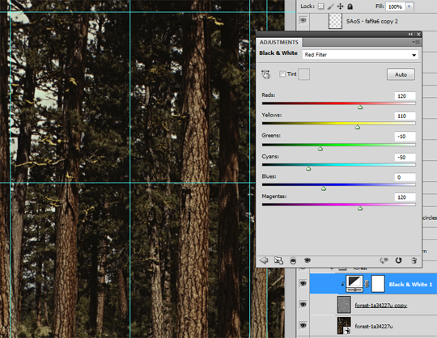The image size is (437, 338).
Task: Click the Fill 100% field
Action: 395,6
